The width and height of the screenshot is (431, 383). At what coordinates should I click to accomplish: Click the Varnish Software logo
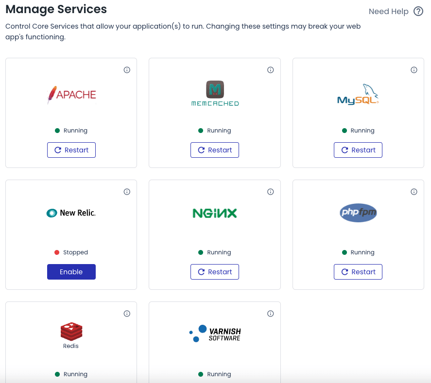click(x=215, y=333)
